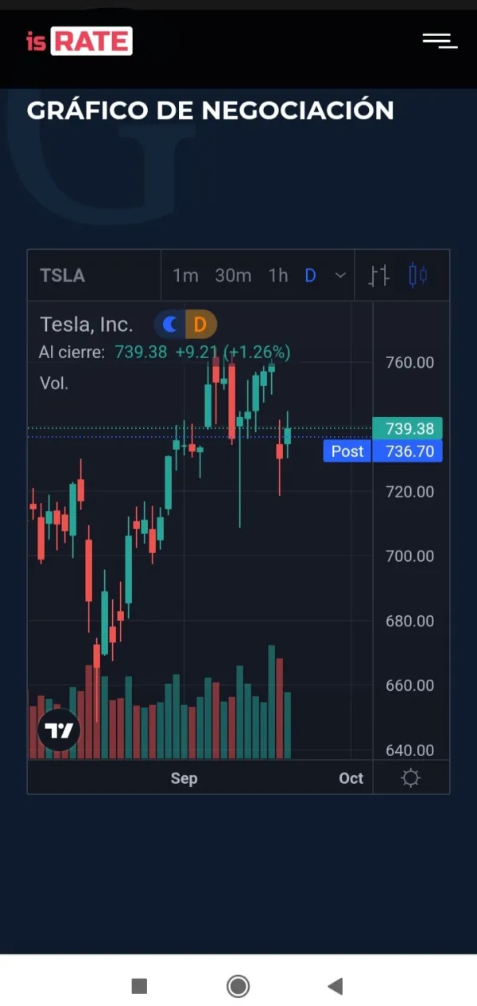Select the D daily interval
The height and width of the screenshot is (1006, 477).
point(310,276)
